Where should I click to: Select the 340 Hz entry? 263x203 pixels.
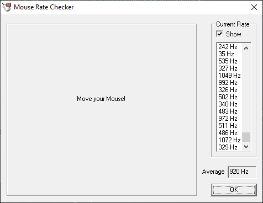[x=230, y=104]
